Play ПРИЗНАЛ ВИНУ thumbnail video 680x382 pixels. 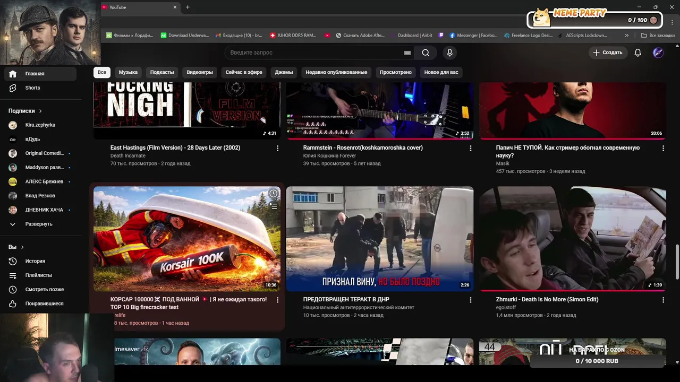point(380,239)
